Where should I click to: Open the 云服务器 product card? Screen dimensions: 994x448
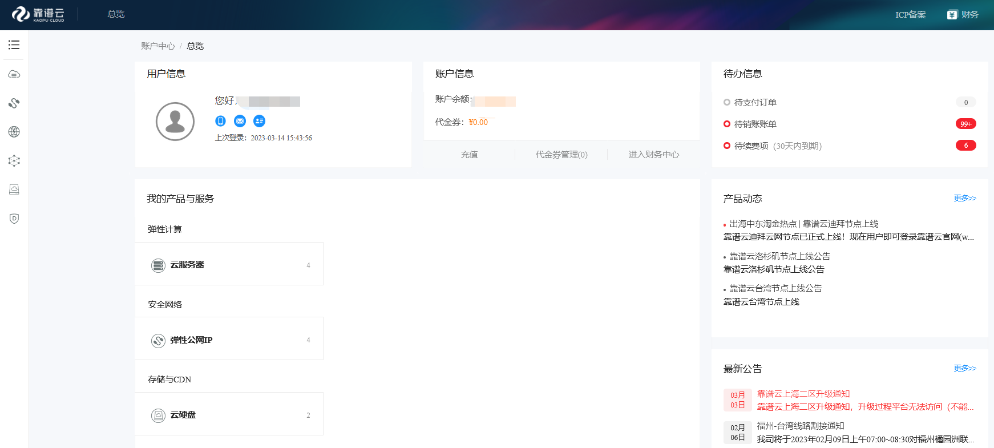click(229, 264)
